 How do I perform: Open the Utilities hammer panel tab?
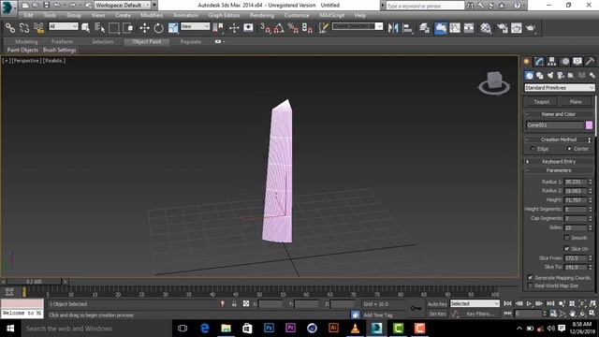(x=590, y=61)
